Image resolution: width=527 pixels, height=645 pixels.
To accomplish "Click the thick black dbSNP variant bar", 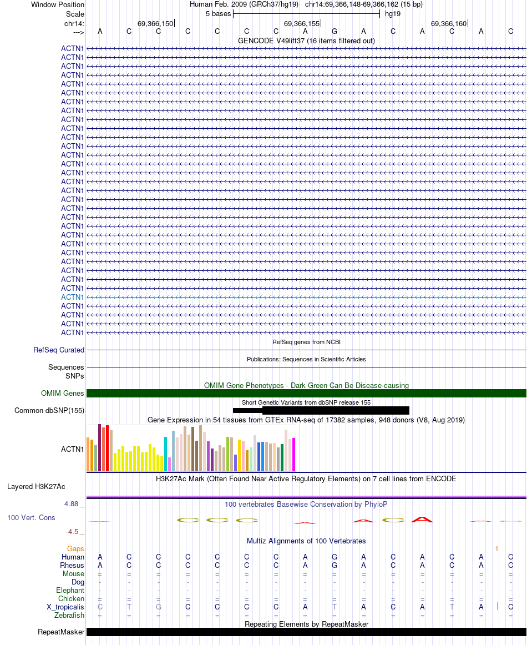I will click(336, 411).
